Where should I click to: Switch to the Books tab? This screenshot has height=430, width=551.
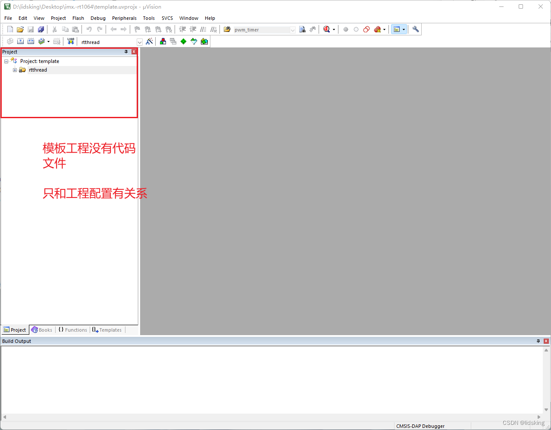coord(42,330)
